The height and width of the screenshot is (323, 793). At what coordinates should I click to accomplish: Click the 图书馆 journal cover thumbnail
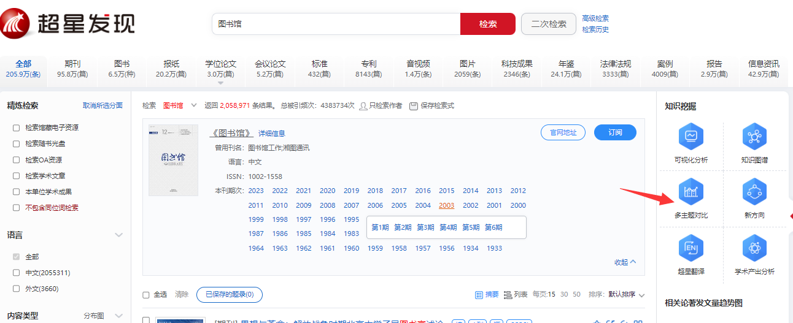(173, 161)
